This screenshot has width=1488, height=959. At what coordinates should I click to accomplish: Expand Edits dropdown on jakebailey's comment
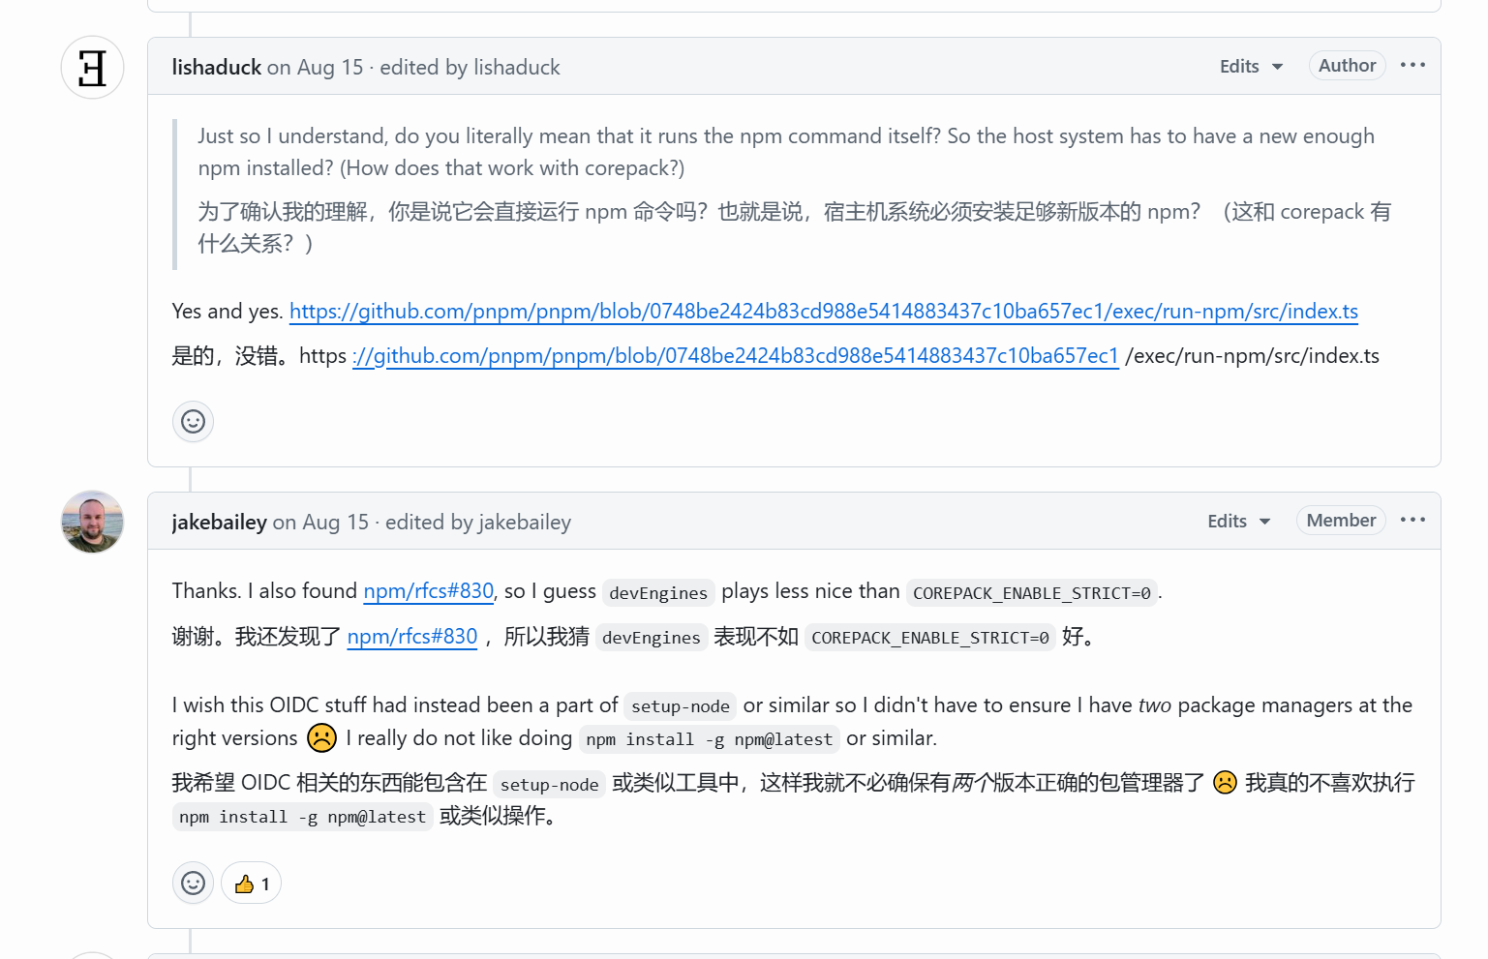coord(1238,522)
